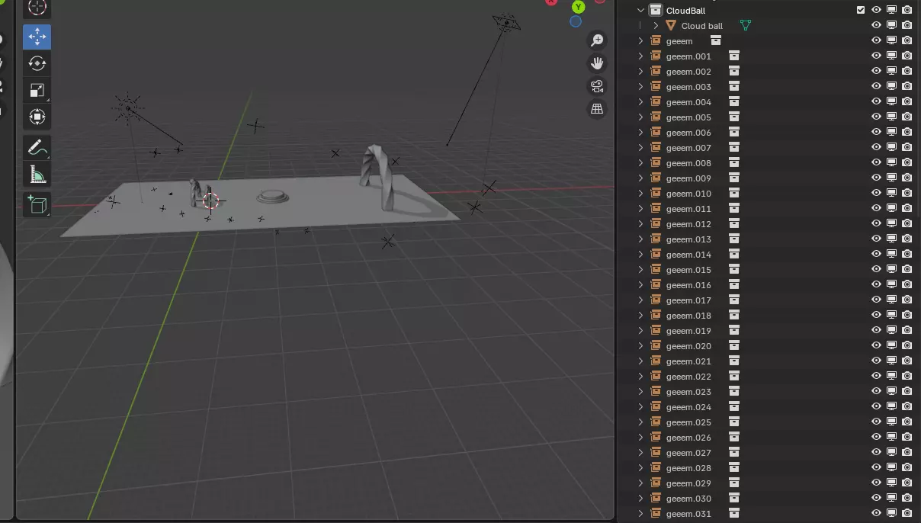Image resolution: width=921 pixels, height=523 pixels.
Task: Toggle render camera for geeem.015
Action: (907, 270)
